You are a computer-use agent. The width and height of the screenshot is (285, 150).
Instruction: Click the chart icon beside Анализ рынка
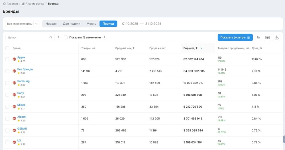23,4
